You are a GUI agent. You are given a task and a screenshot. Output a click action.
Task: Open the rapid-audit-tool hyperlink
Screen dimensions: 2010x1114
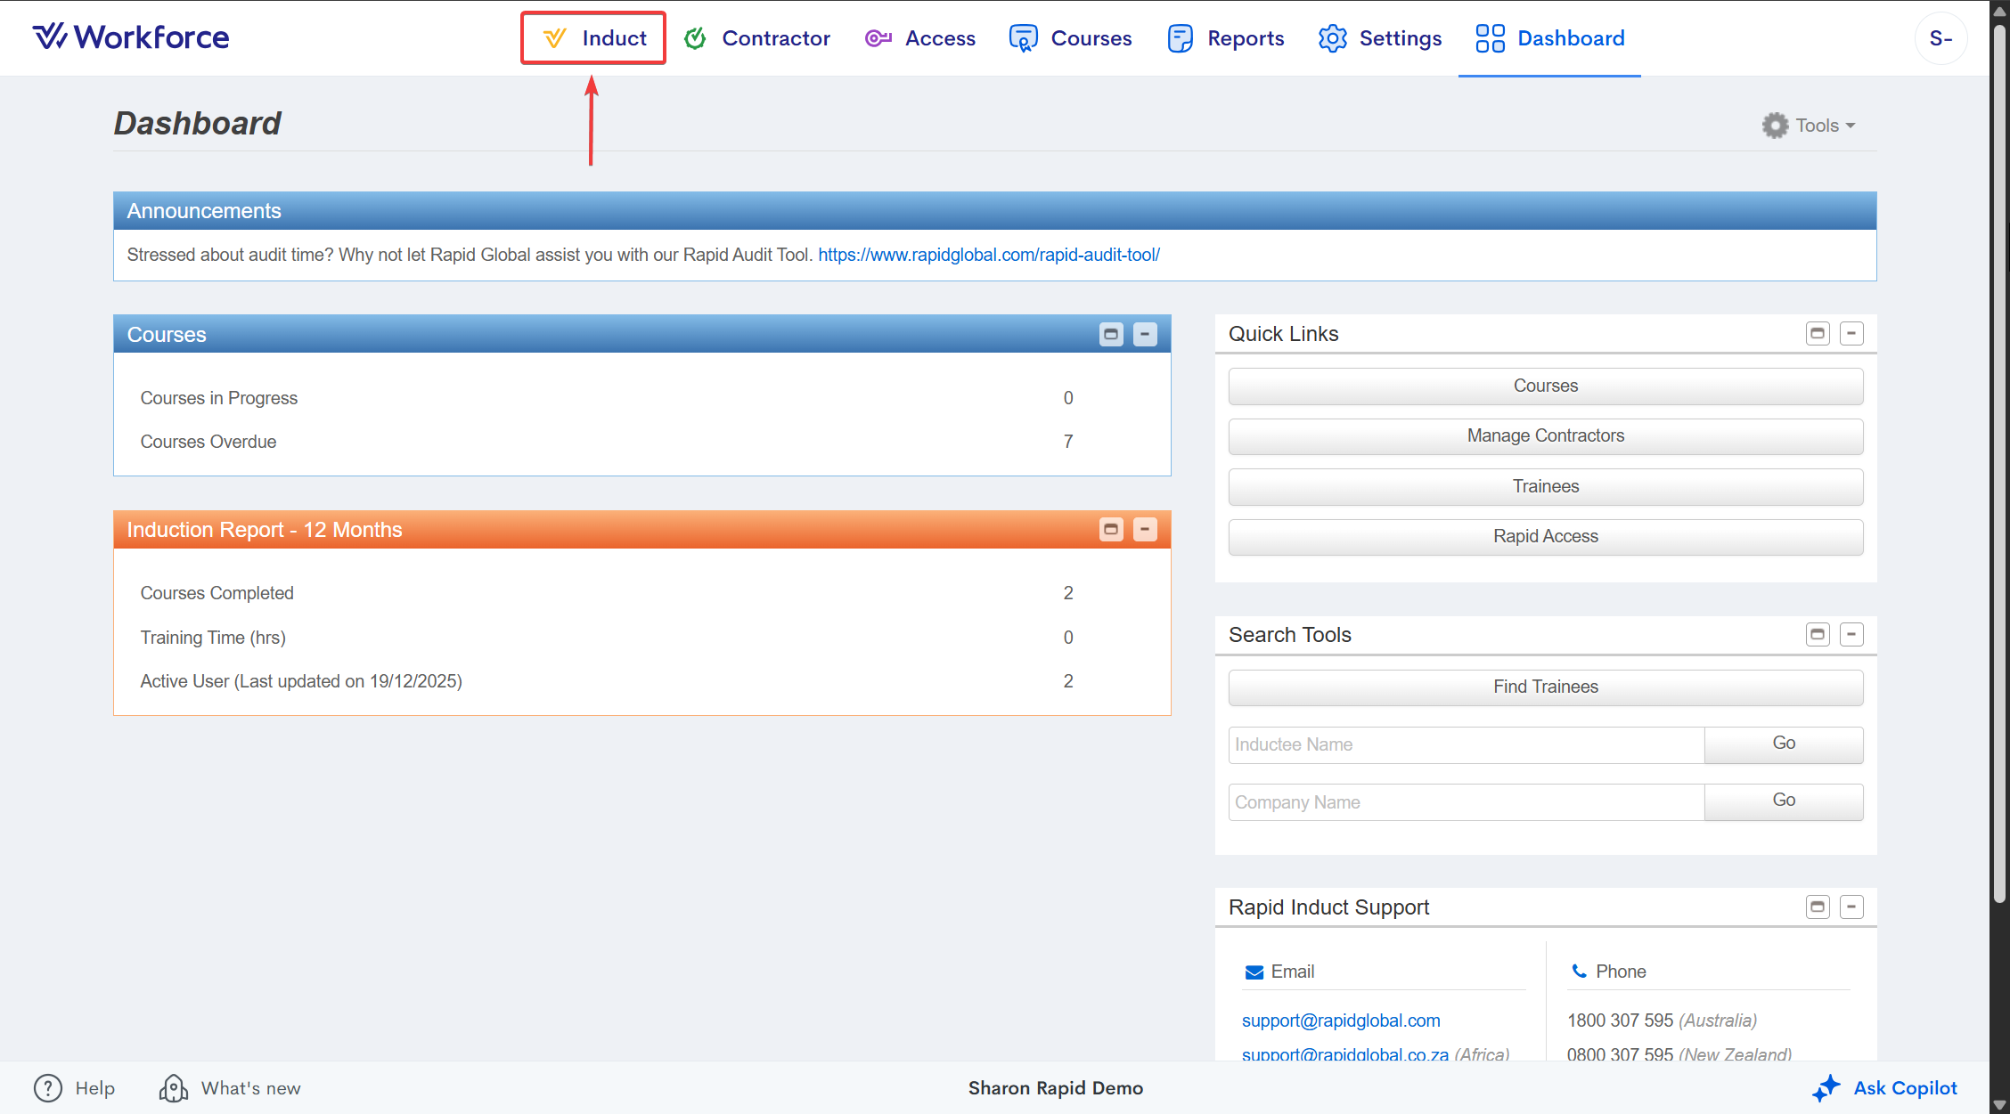988,255
